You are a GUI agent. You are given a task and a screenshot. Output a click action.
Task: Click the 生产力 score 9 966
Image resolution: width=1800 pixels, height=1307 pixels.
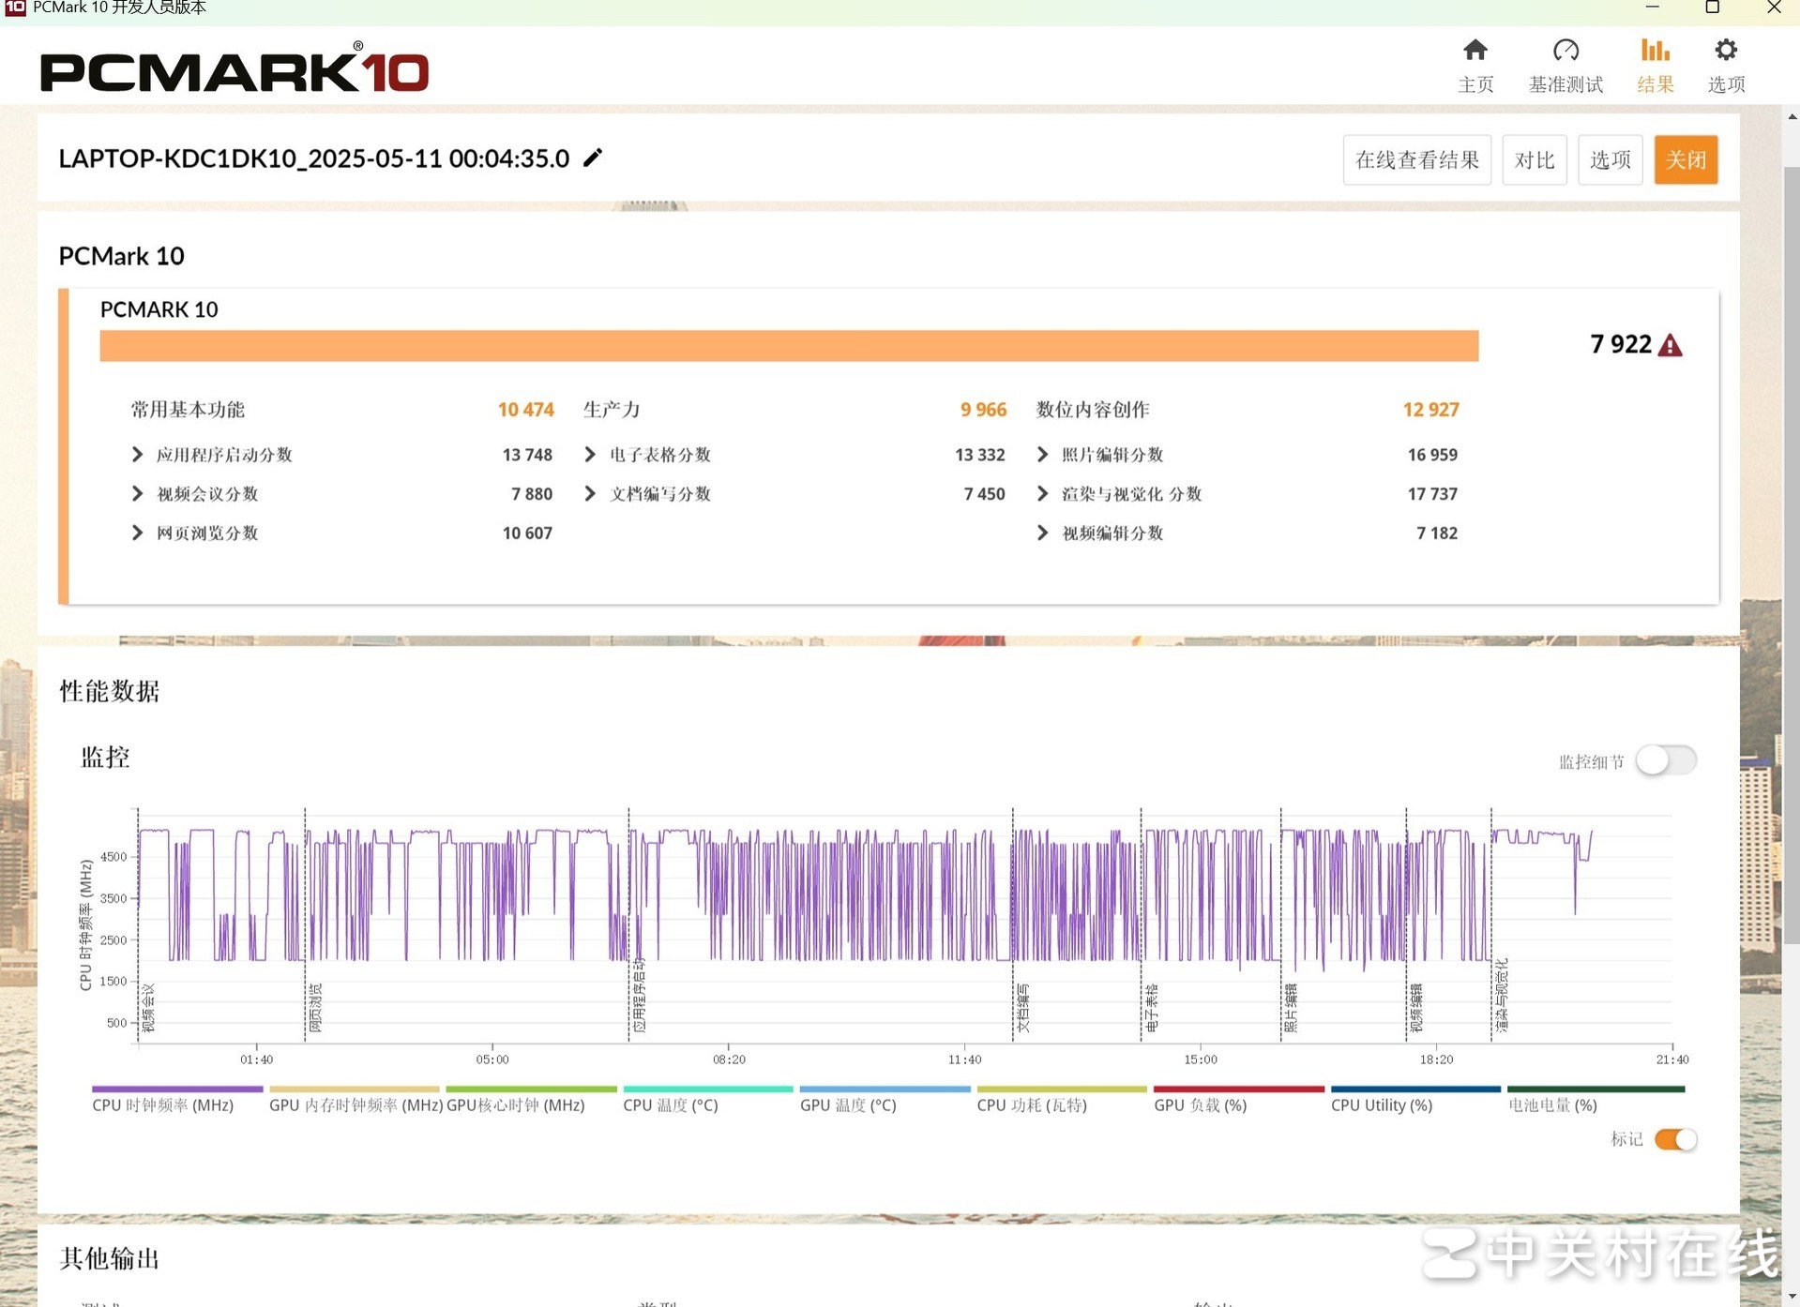coord(983,410)
